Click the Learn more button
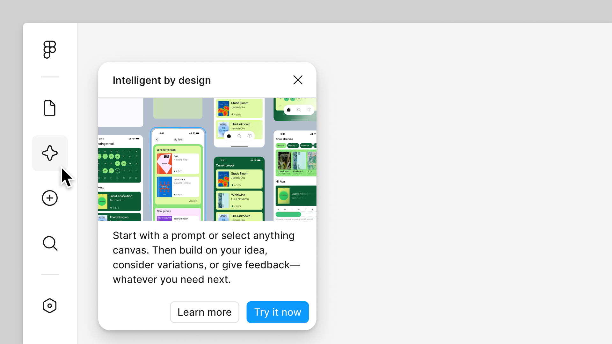612x344 pixels. (x=205, y=312)
